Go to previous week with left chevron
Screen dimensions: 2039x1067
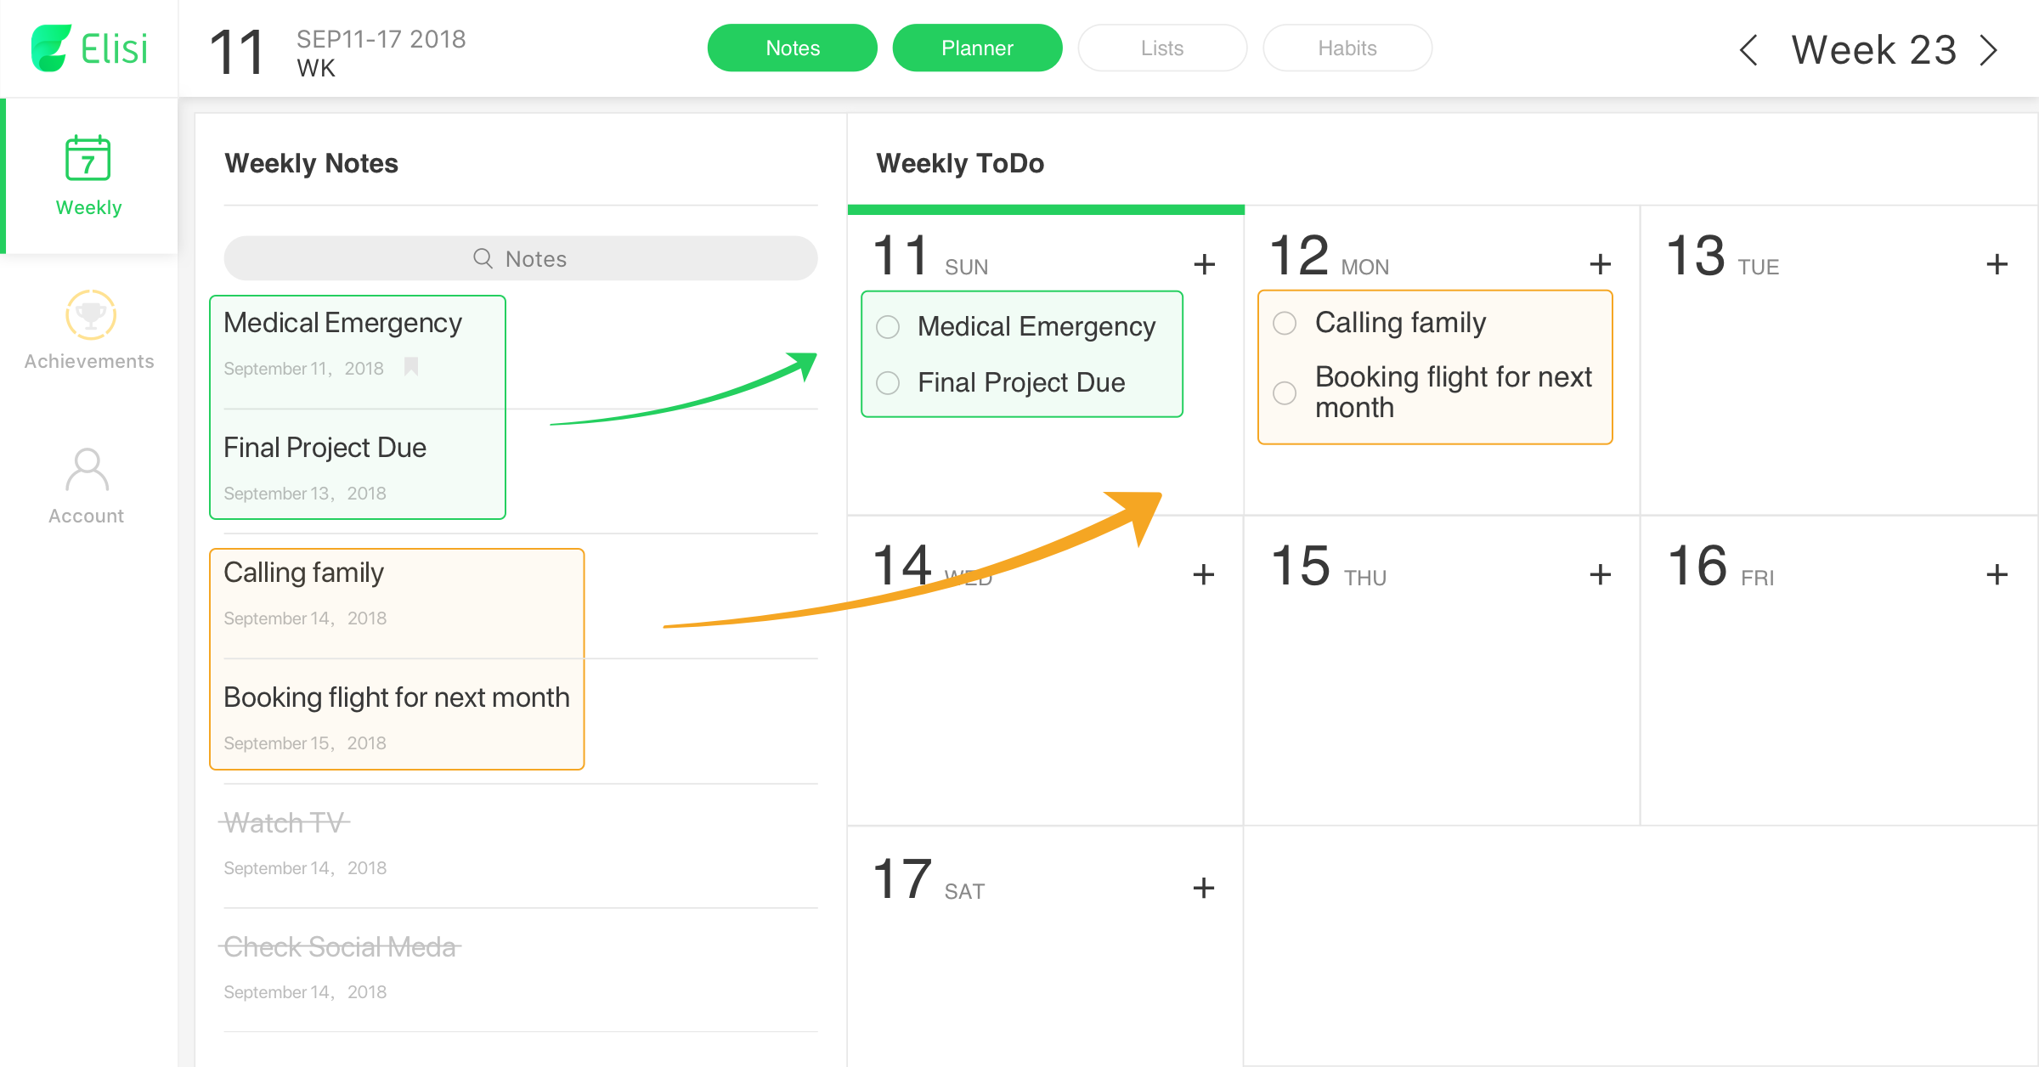(1748, 50)
